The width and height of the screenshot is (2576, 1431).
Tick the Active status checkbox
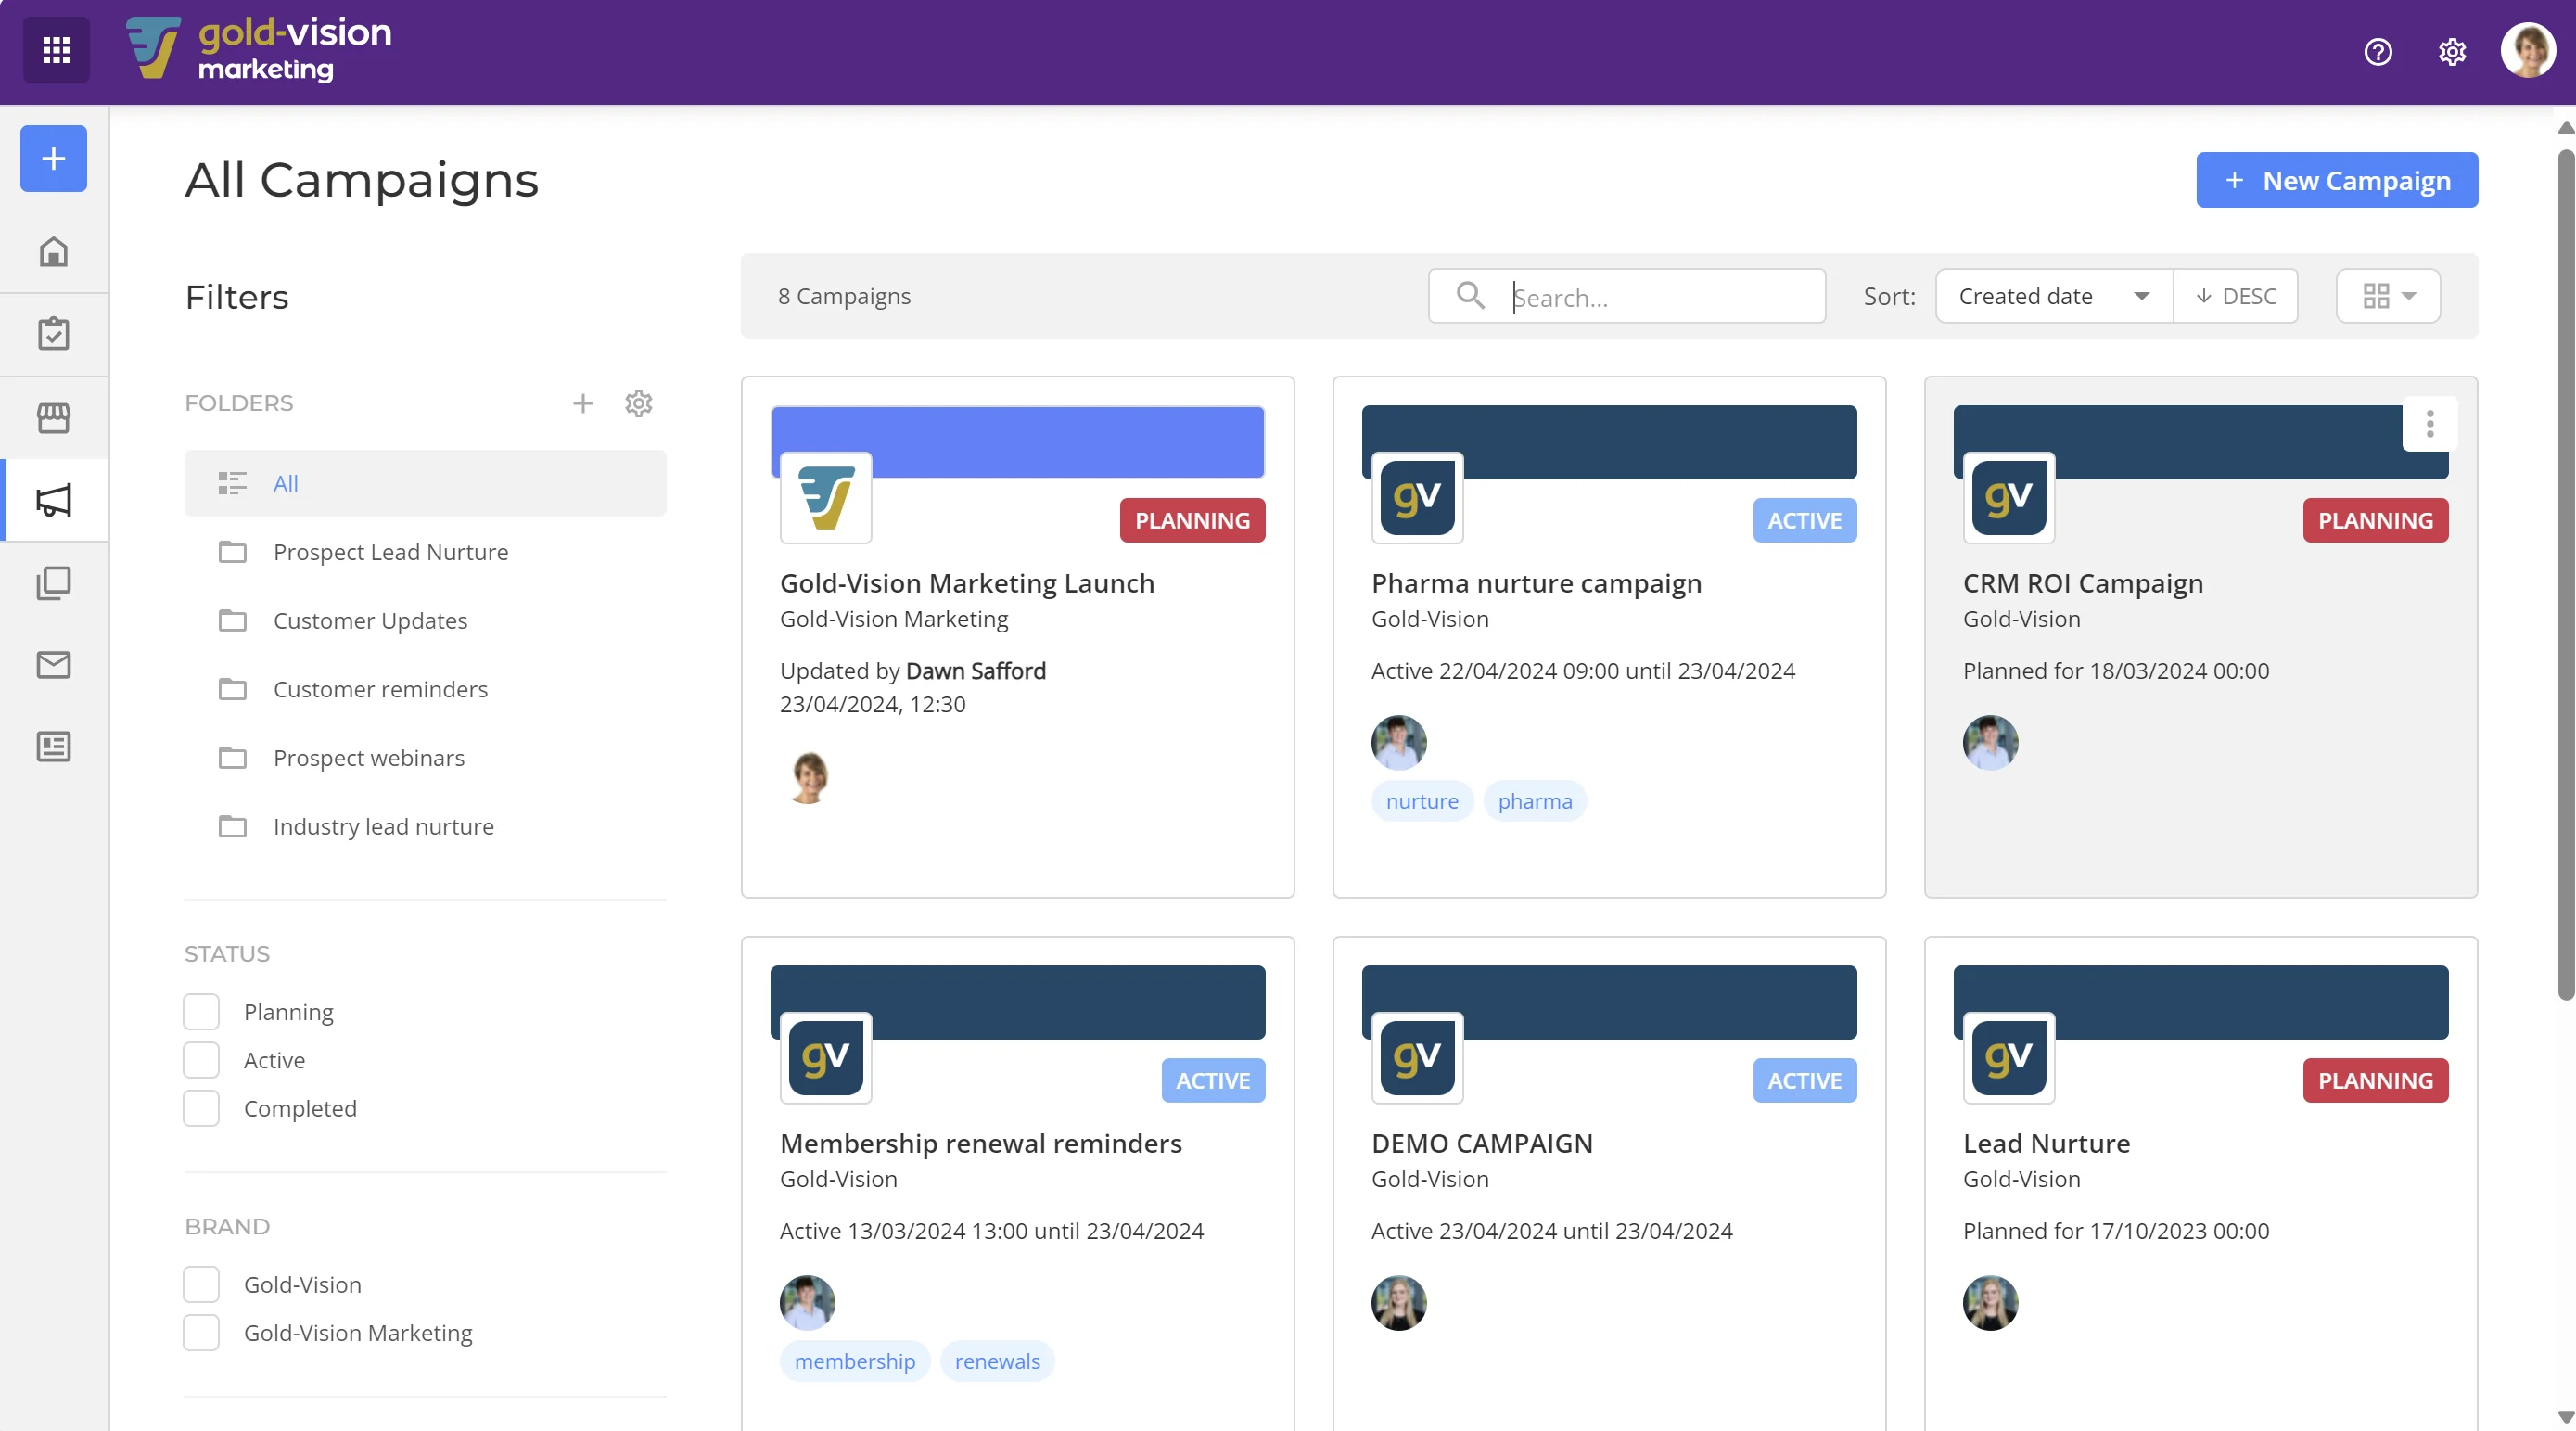pos(201,1060)
